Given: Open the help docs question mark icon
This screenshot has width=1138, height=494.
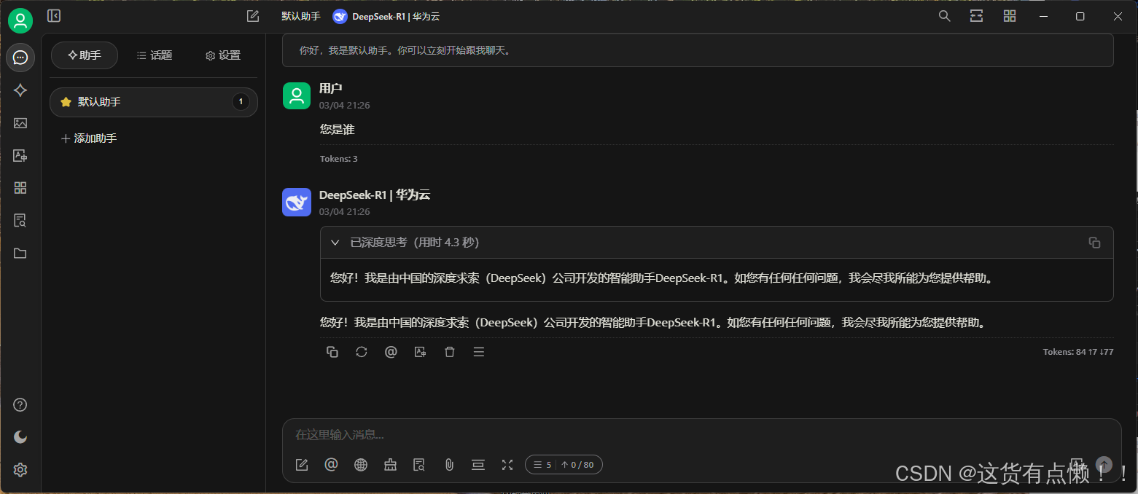Looking at the screenshot, I should pyautogui.click(x=20, y=405).
